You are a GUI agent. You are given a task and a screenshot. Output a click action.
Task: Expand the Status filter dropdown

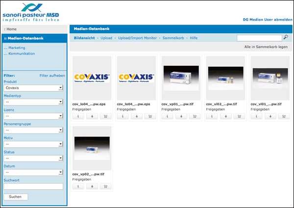(33, 158)
